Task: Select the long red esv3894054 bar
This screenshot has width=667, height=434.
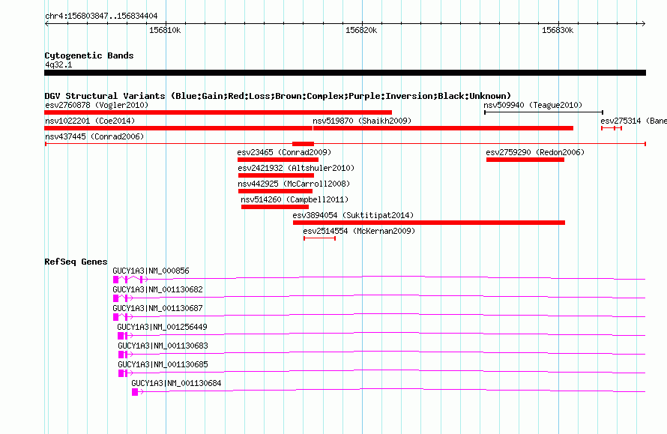Action: (x=429, y=223)
